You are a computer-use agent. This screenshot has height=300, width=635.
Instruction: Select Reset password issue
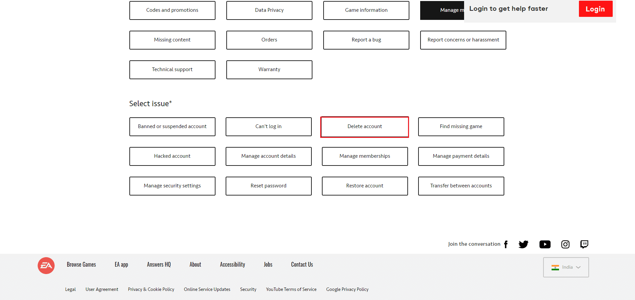point(269,186)
